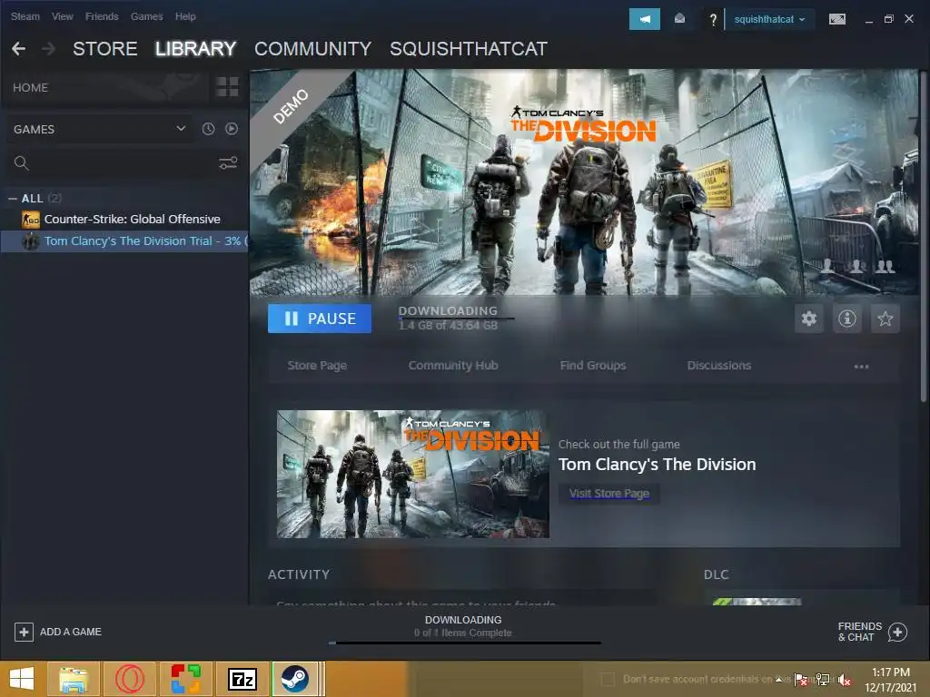Click the muted volume tray icon
Viewport: 930px width, 697px height.
point(844,680)
